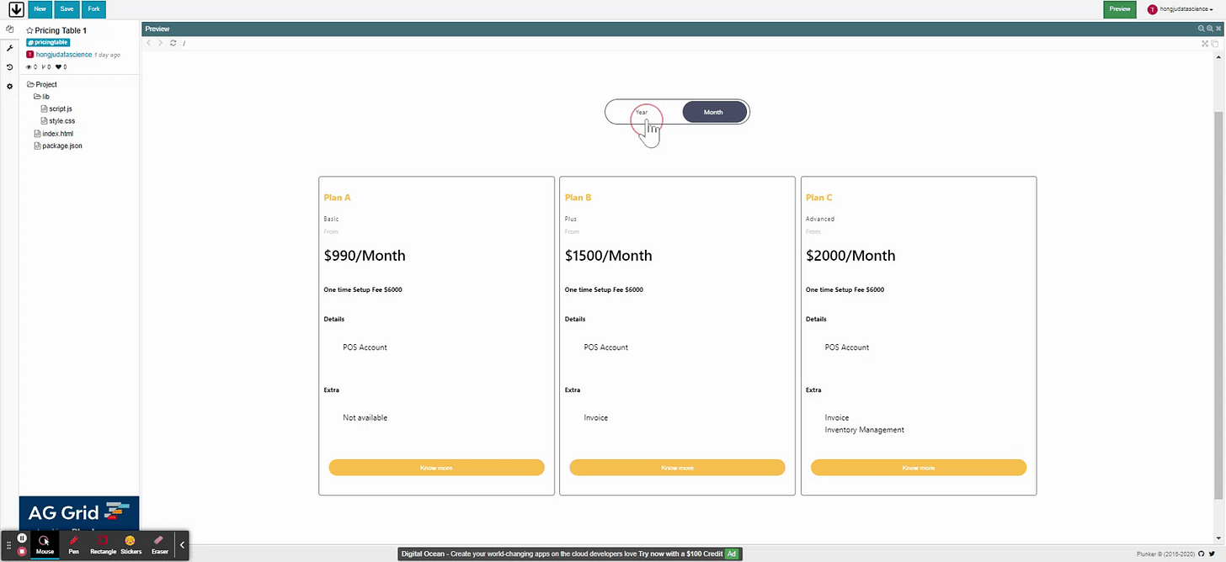The image size is (1226, 562).
Task: Open style.css file
Action: pyautogui.click(x=57, y=121)
